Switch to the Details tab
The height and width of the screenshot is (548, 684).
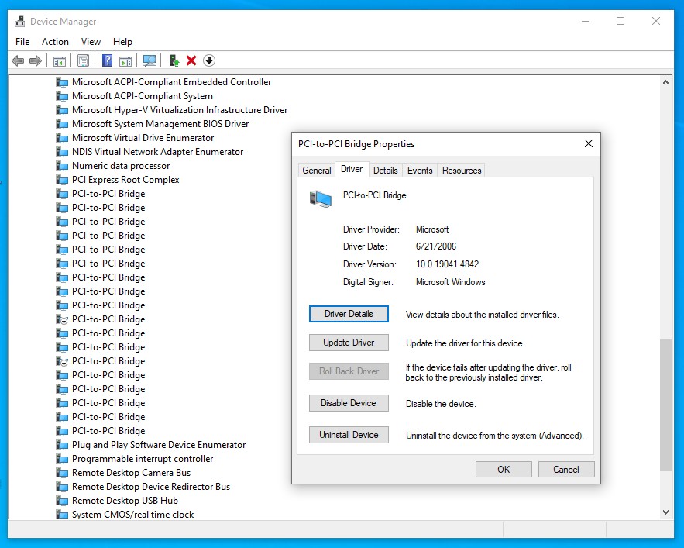386,171
